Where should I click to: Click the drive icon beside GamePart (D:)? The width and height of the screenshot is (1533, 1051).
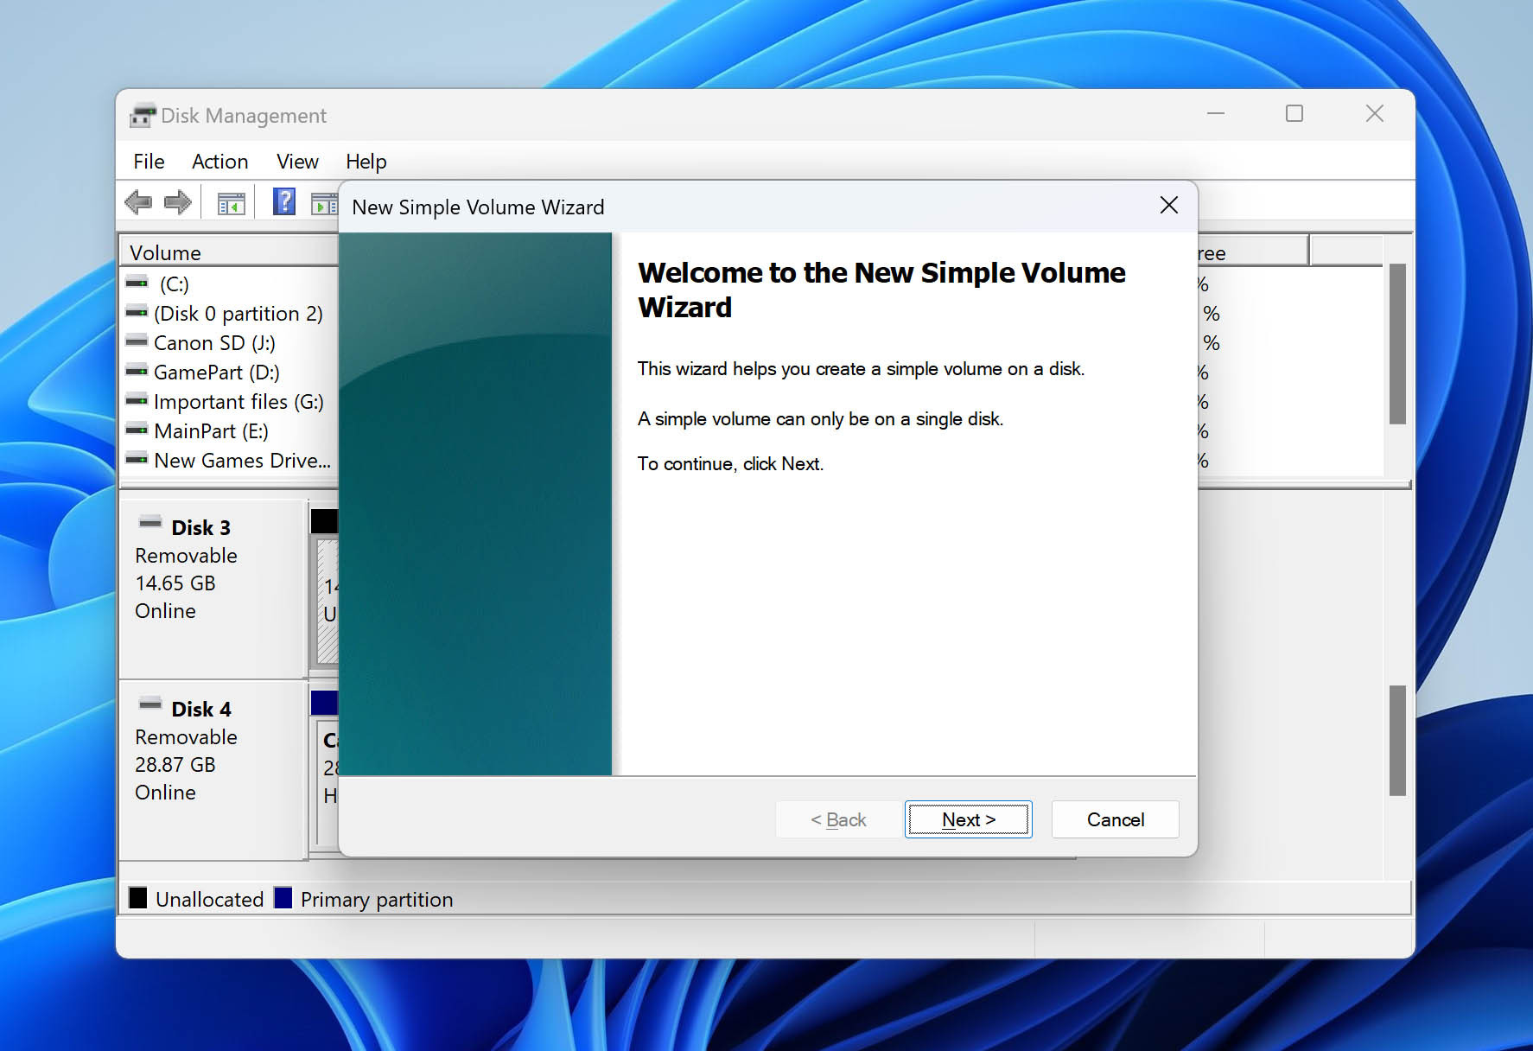click(137, 371)
